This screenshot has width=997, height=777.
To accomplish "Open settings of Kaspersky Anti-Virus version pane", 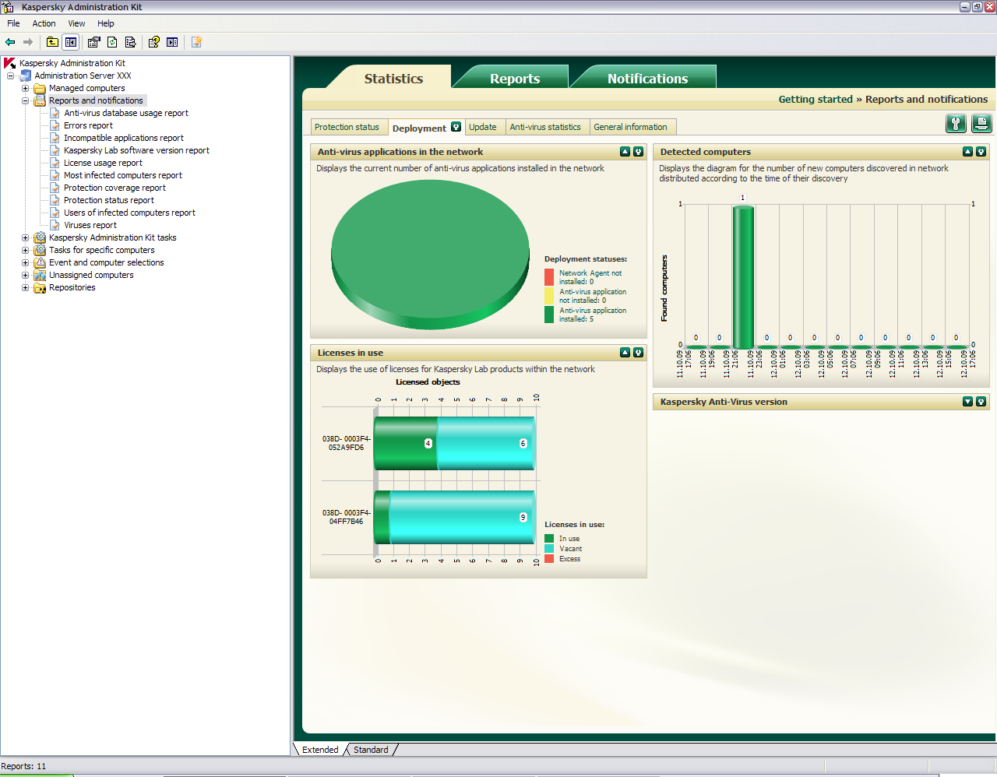I will tap(981, 402).
